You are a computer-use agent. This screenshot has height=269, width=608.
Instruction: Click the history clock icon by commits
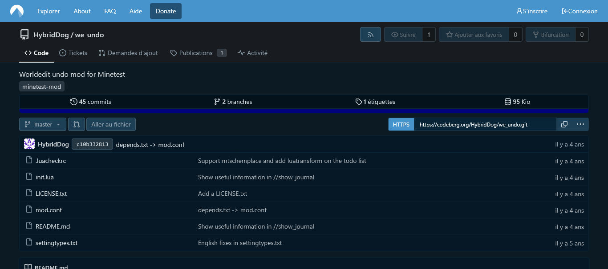click(74, 102)
